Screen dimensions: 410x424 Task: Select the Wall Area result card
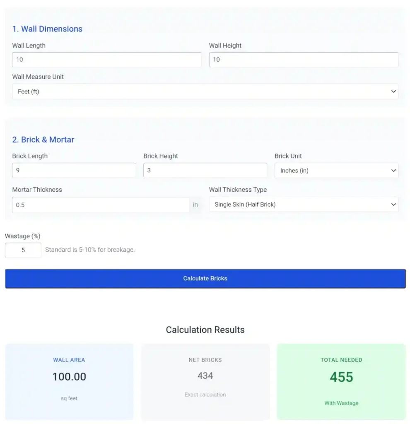pos(69,381)
